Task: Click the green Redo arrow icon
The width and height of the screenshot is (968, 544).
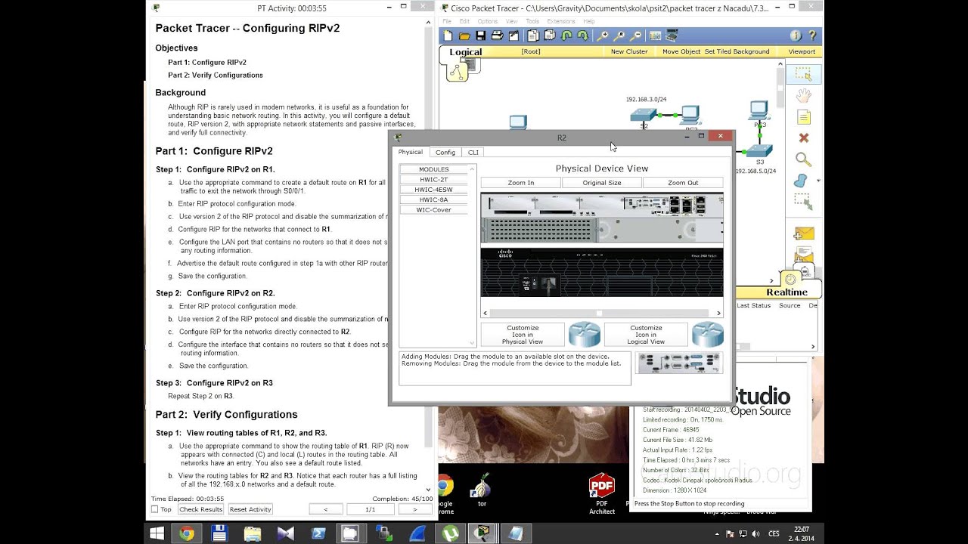Action: [x=582, y=36]
